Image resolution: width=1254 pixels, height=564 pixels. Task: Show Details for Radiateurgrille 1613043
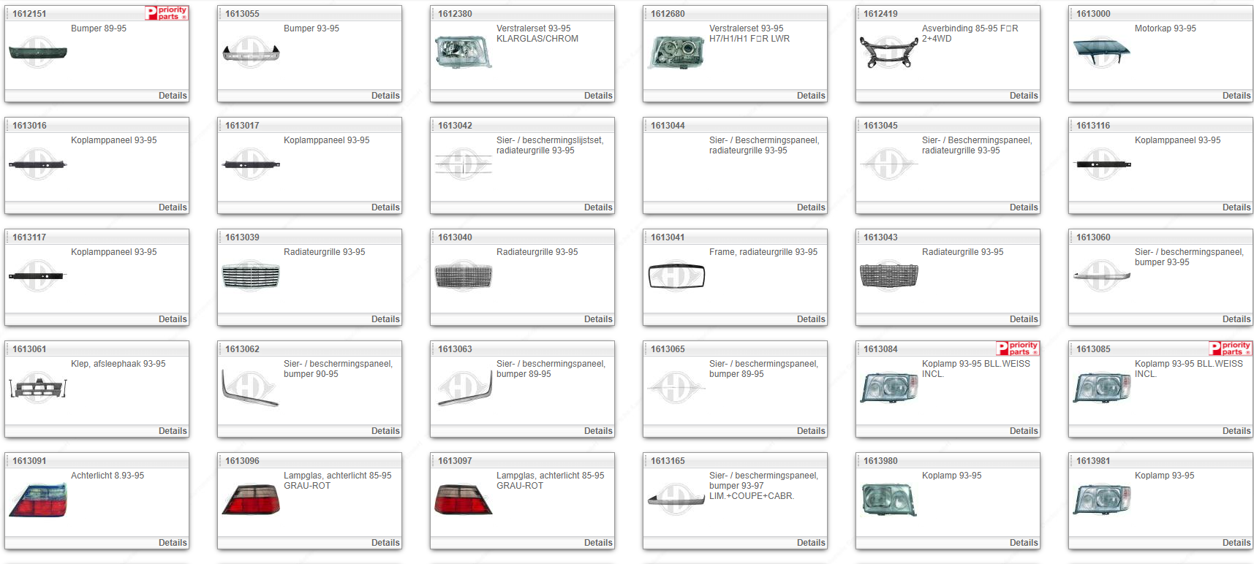pos(1023,319)
